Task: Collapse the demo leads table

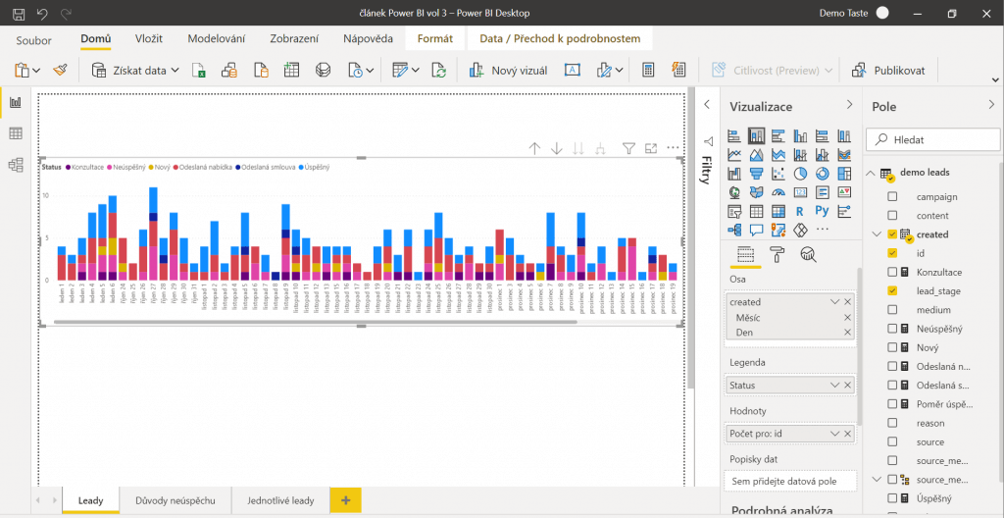Action: (x=871, y=173)
